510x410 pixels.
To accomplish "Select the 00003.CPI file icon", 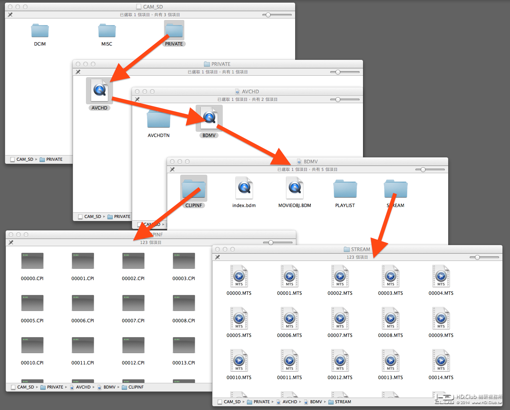I will tap(184, 261).
